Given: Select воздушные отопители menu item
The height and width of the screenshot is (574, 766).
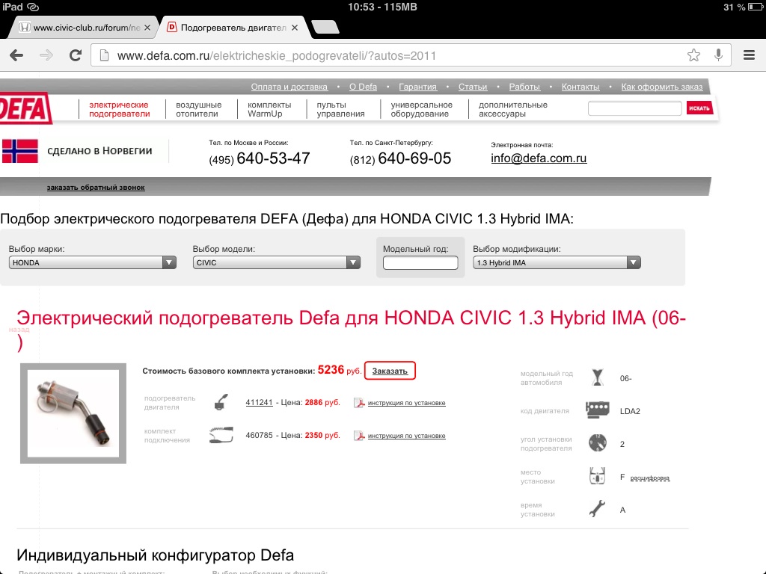Looking at the screenshot, I should [198, 109].
